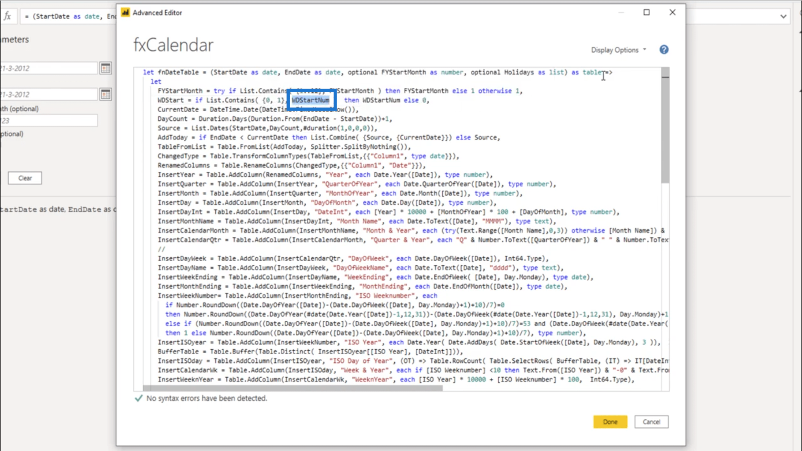802x451 pixels.
Task: Click the 'AddToday = if EndDate' code line
Action: pyautogui.click(x=329, y=137)
